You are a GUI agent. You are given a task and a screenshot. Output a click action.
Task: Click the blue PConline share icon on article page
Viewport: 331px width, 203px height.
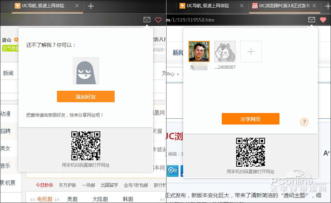(x=173, y=171)
